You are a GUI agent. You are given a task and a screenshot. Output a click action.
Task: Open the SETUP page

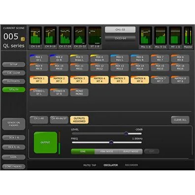[14, 65]
